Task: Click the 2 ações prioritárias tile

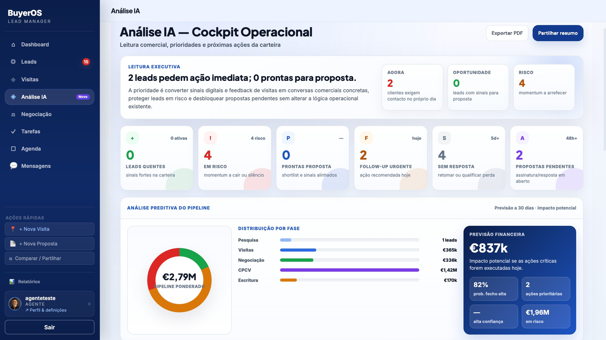Action: tap(545, 289)
